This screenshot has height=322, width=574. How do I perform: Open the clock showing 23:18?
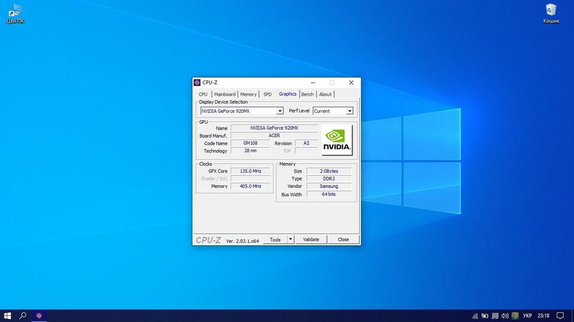pos(544,316)
